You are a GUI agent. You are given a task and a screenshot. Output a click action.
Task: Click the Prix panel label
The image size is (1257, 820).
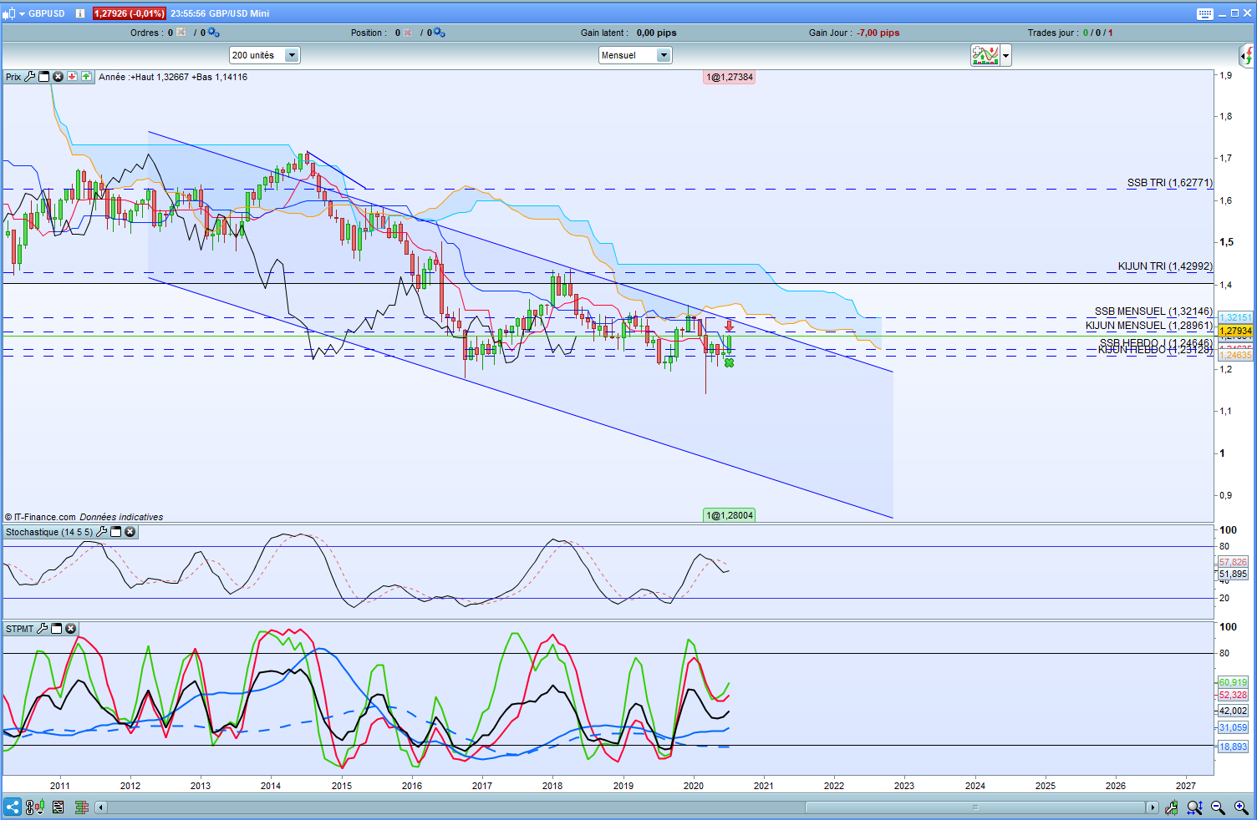tap(13, 77)
